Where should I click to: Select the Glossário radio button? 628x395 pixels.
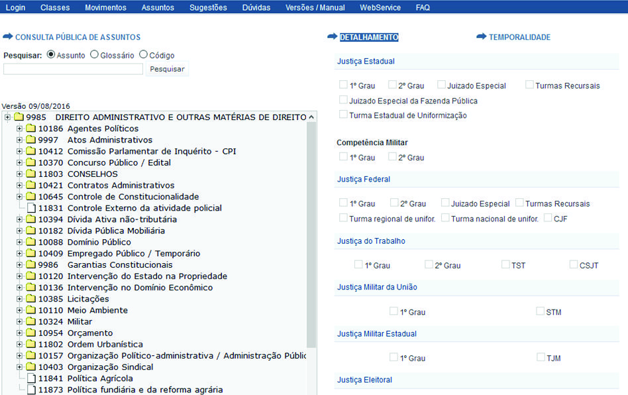(x=94, y=55)
